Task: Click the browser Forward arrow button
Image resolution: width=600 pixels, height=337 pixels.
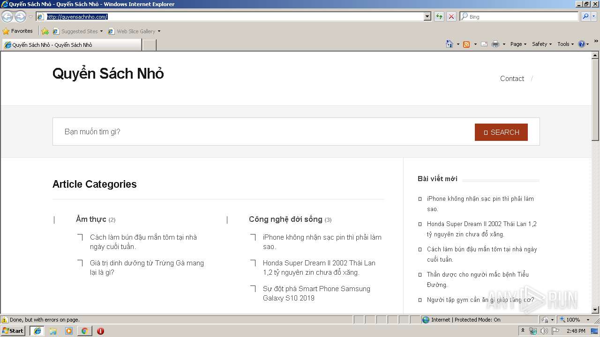Action: pos(20,16)
